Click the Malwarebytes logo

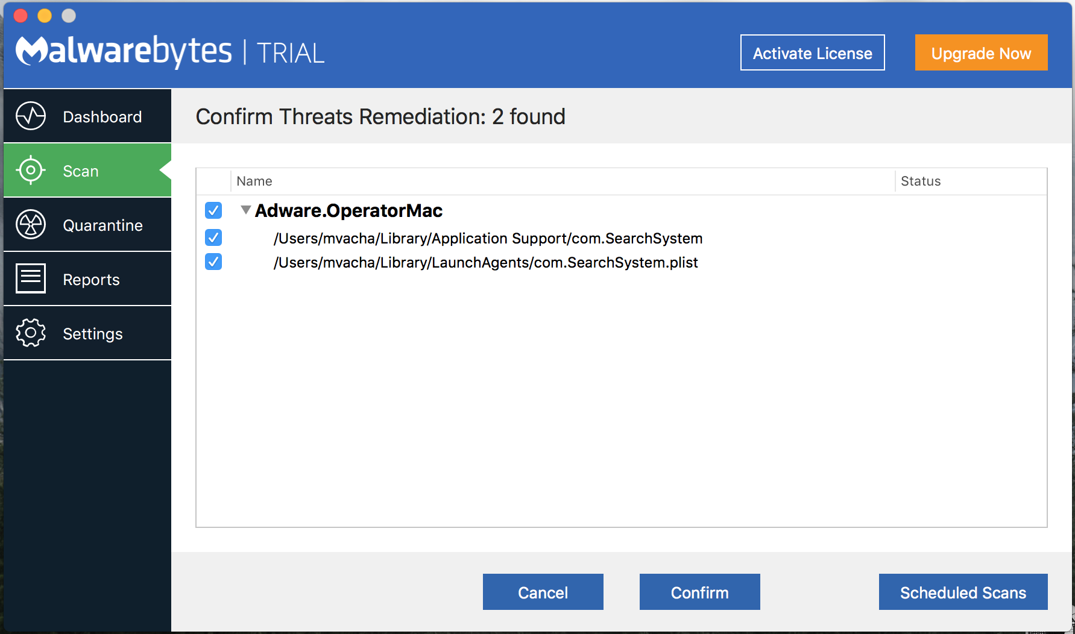[x=124, y=51]
